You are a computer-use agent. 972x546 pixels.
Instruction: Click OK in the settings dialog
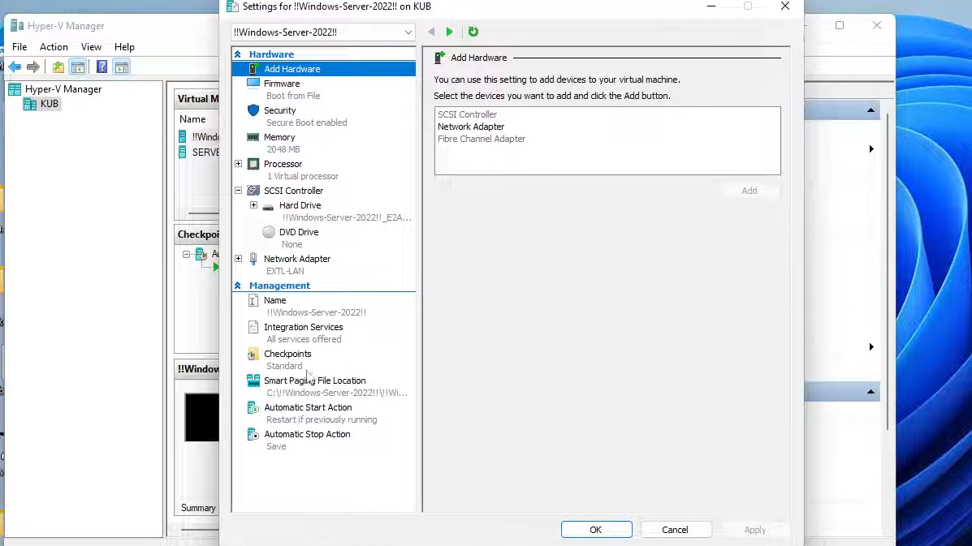(x=596, y=530)
